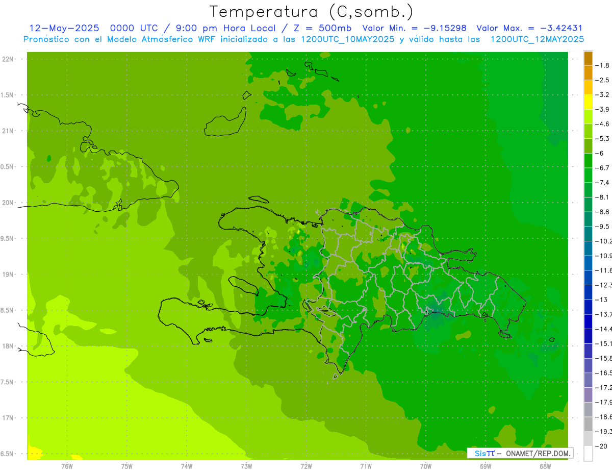Click the '-5.3' colorbar label
This screenshot has height=473, width=612.
coord(603,139)
